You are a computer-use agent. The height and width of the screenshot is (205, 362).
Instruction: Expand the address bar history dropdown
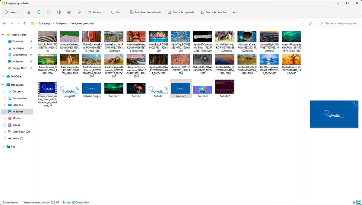303,24
